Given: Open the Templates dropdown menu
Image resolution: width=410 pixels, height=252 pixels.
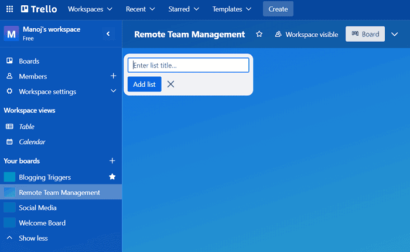Looking at the screenshot, I should 232,9.
